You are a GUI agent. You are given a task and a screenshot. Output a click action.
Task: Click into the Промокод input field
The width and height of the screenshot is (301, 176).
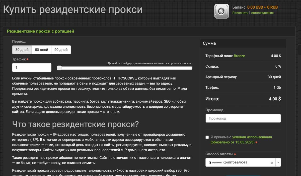point(243,118)
